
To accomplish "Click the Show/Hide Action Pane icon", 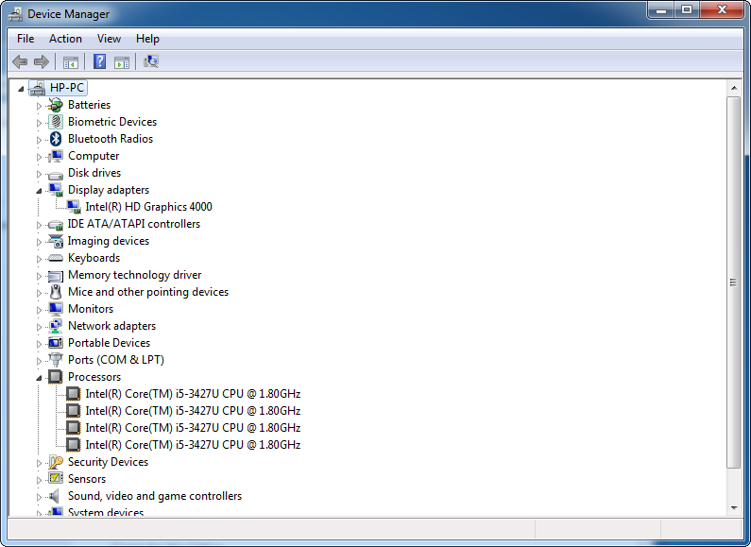I will pos(122,62).
